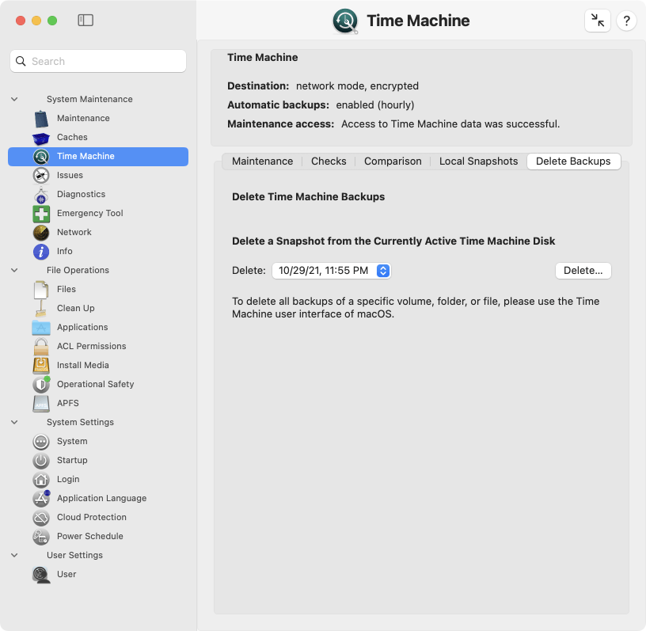
Task: Open the Maintenance pane via its icon
Action: pyautogui.click(x=41, y=119)
